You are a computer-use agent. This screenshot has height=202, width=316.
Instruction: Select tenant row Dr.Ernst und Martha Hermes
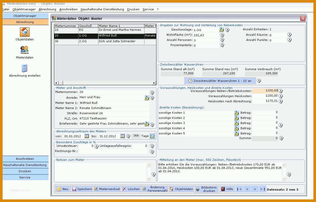(105, 30)
